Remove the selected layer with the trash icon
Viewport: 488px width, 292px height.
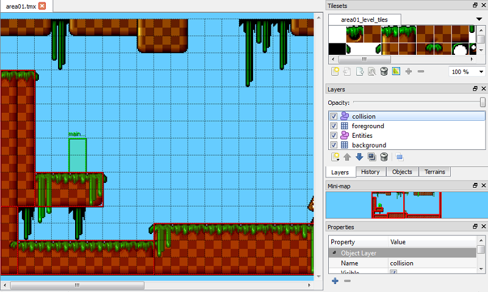click(384, 157)
